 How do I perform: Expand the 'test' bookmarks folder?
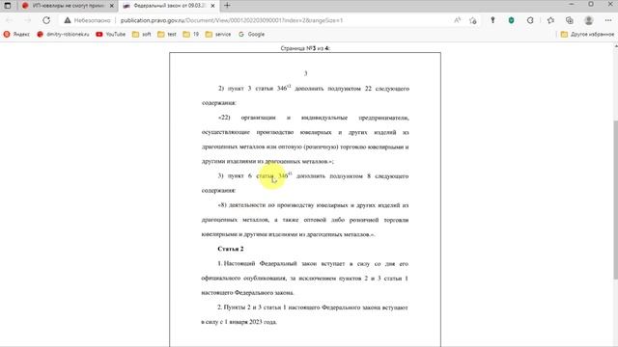point(167,35)
